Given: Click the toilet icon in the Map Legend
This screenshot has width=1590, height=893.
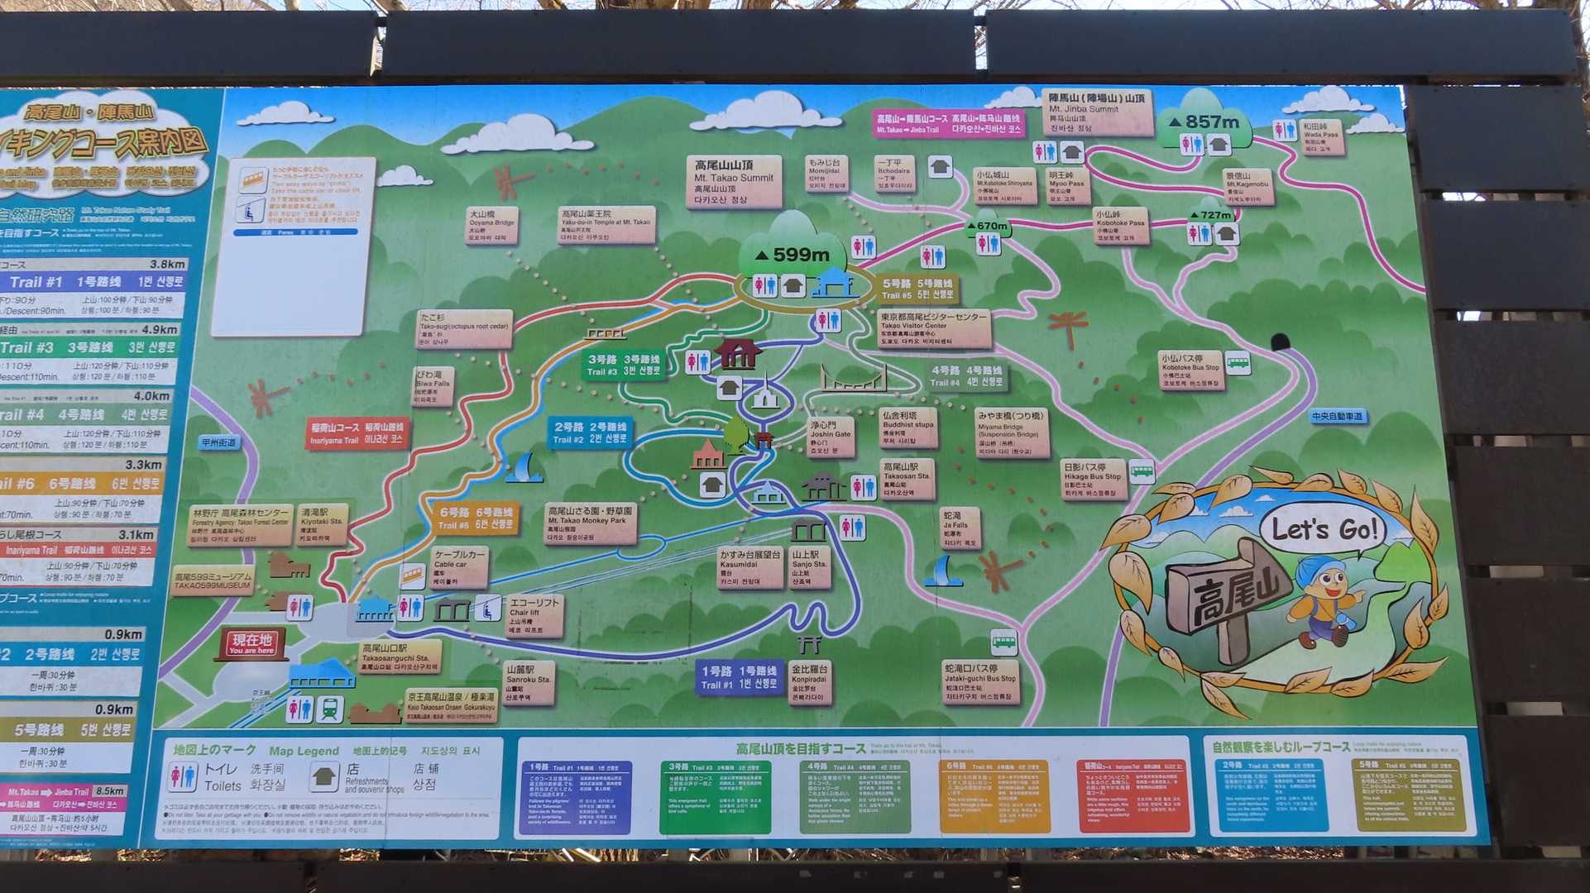Looking at the screenshot, I should click(183, 776).
